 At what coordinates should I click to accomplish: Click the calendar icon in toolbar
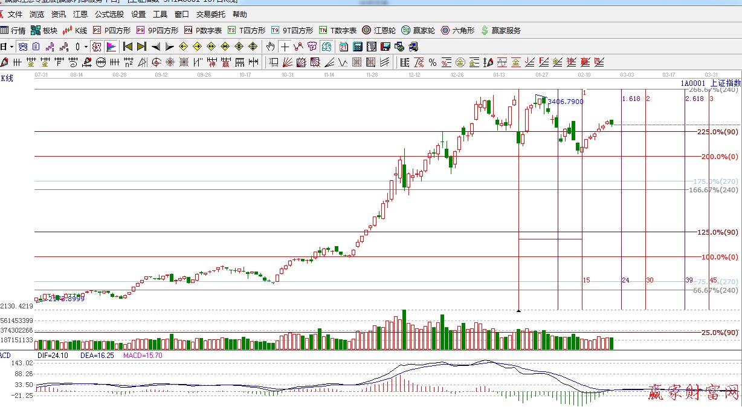click(343, 47)
